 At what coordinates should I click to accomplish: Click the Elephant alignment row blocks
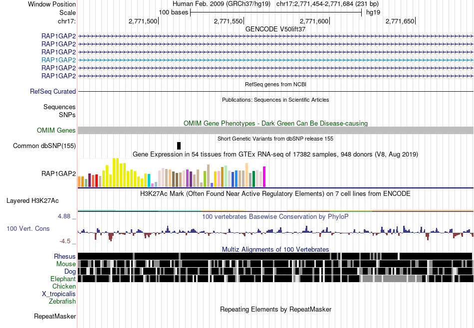(275, 279)
